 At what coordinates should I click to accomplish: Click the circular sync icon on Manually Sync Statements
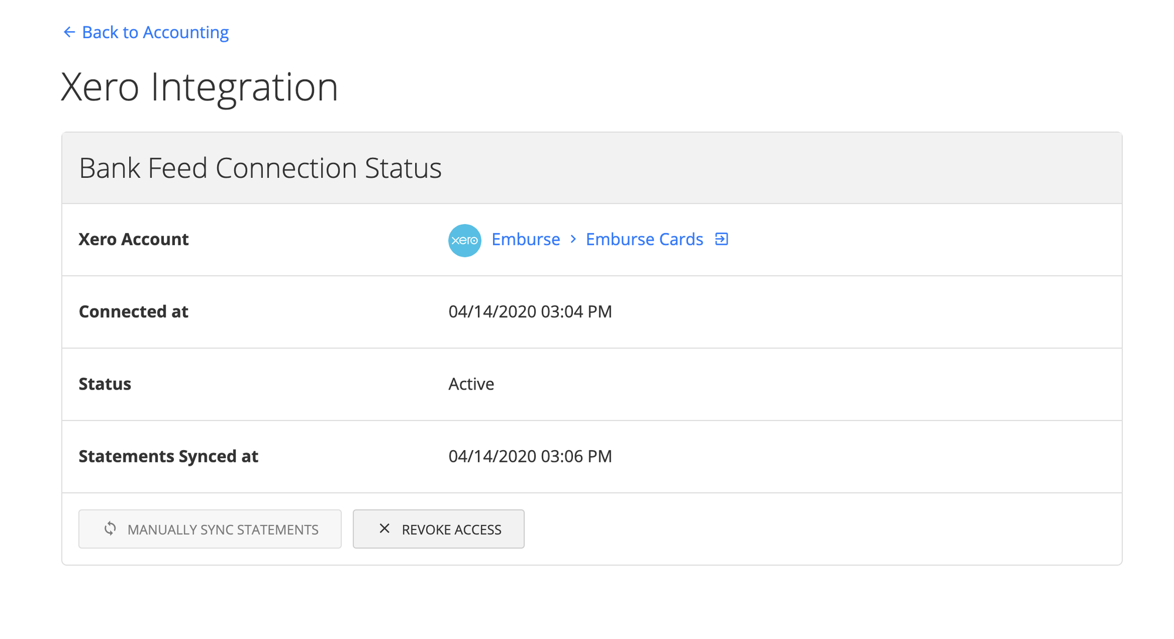click(109, 529)
